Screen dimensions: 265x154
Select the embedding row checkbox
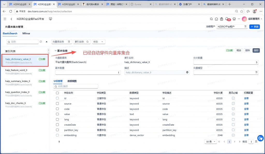(57, 135)
